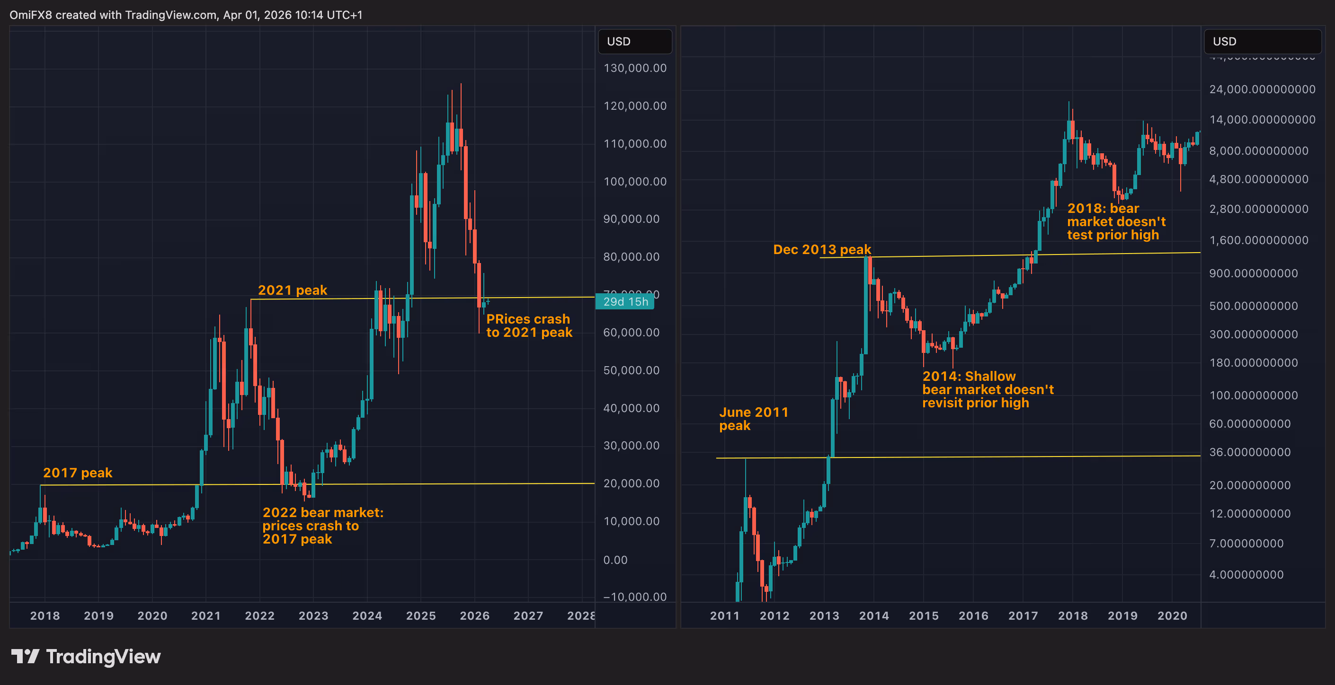1335x685 pixels.
Task: Open the left chart USD currency selector
Action: (x=634, y=42)
